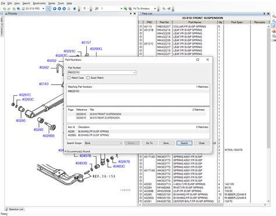Open the Search Scope Book dropdown
Screen dimensions: 276x216
[x=121, y=143]
